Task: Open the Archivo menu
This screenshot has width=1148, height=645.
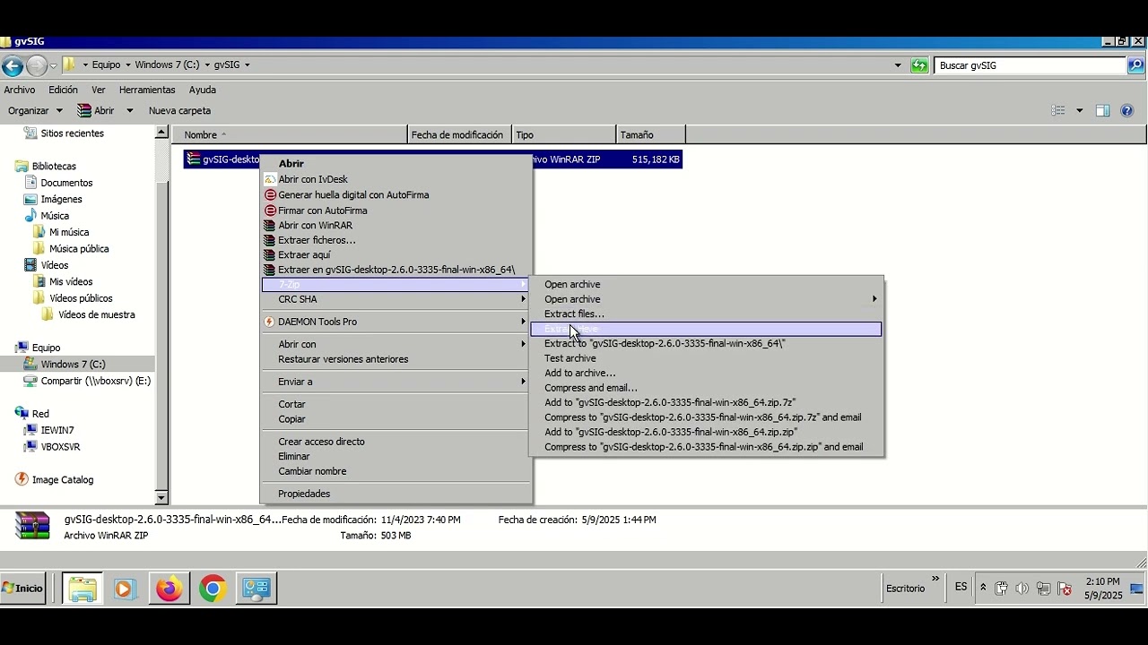Action: click(20, 90)
